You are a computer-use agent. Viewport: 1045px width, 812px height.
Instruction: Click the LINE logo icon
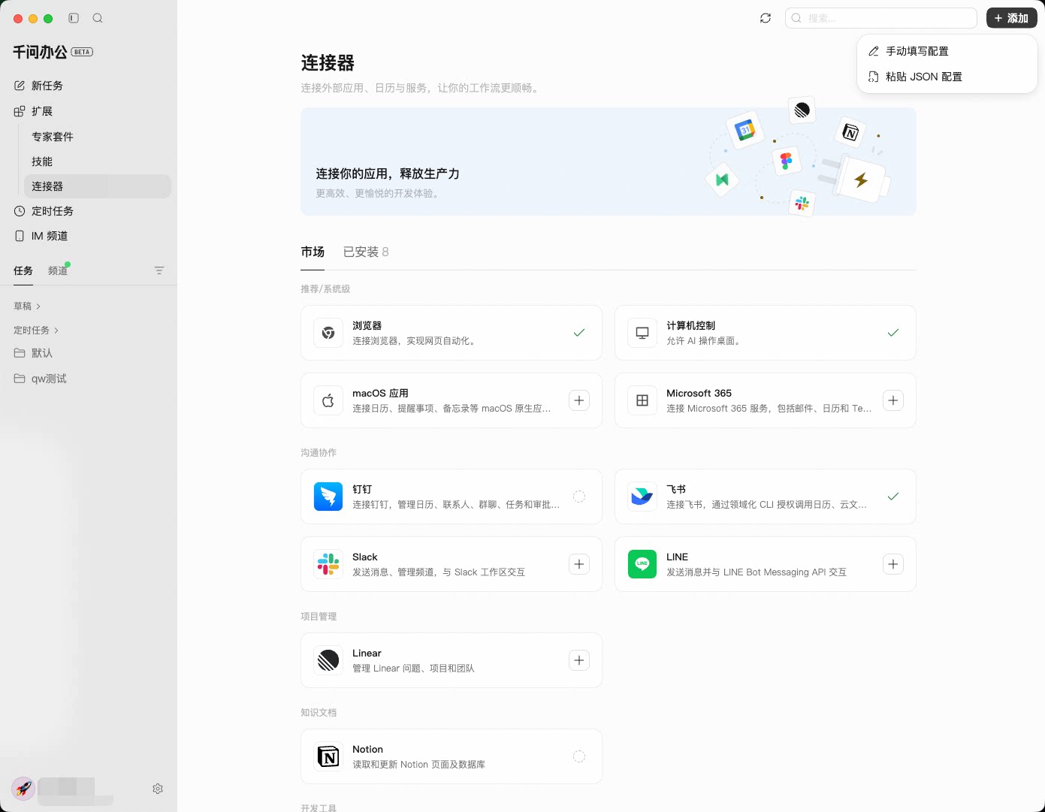pyautogui.click(x=642, y=564)
